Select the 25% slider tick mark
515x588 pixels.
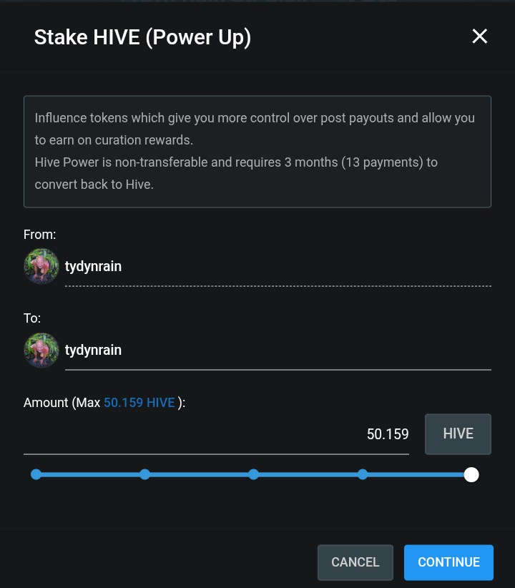(145, 474)
